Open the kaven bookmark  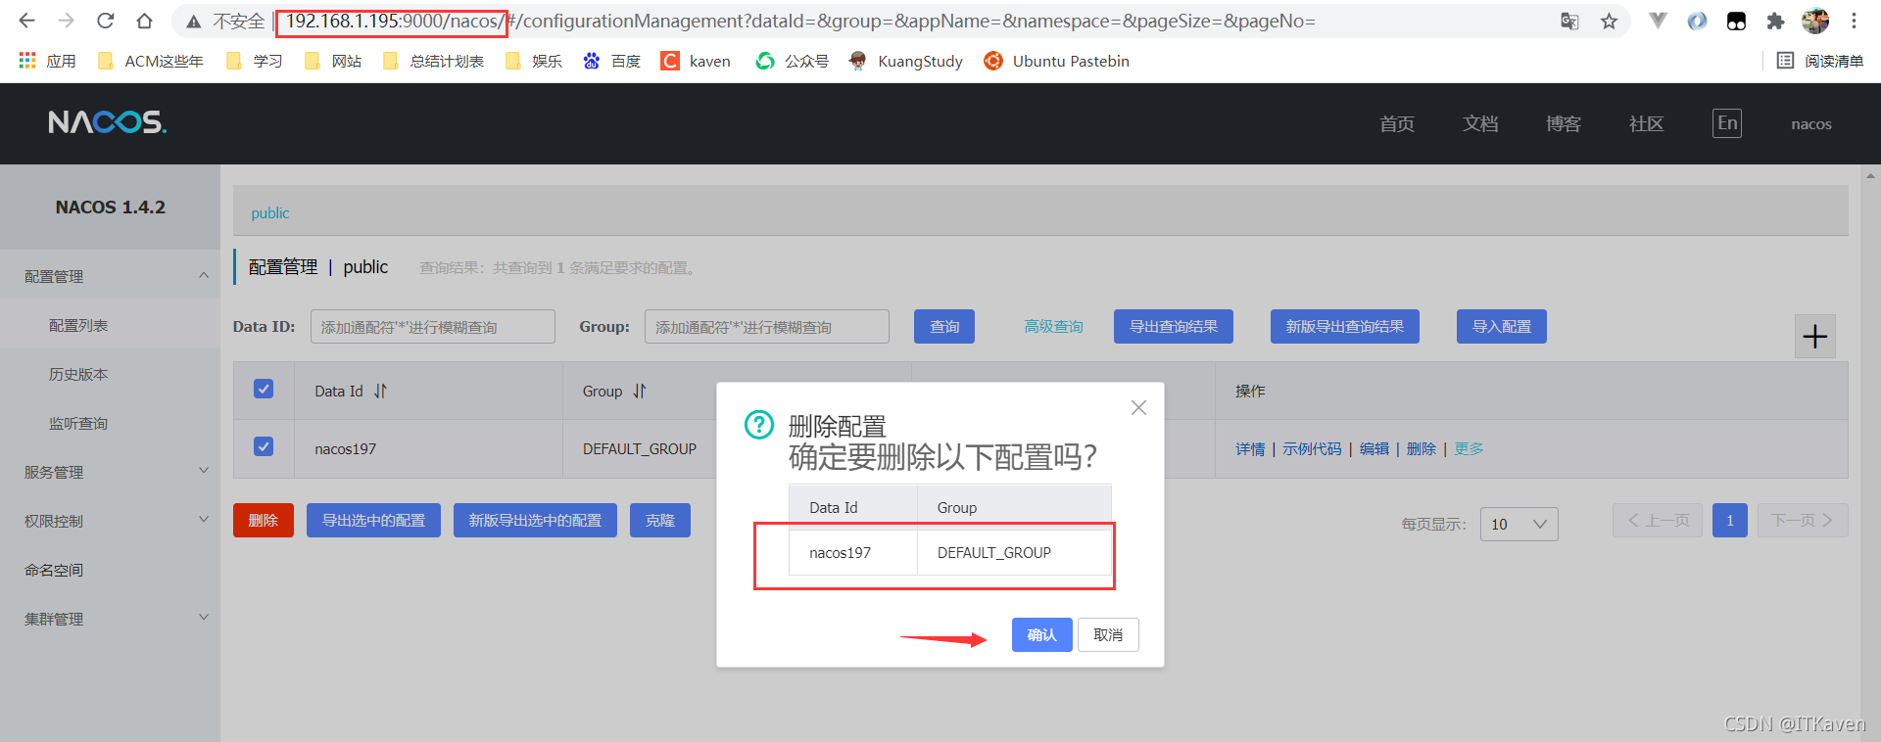[x=696, y=61]
